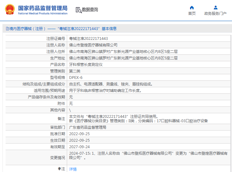Viewport: 232px width, 172px height.
Task: Click approval date 2022-09-25 in 批准日期 row
Action: pos(79,134)
